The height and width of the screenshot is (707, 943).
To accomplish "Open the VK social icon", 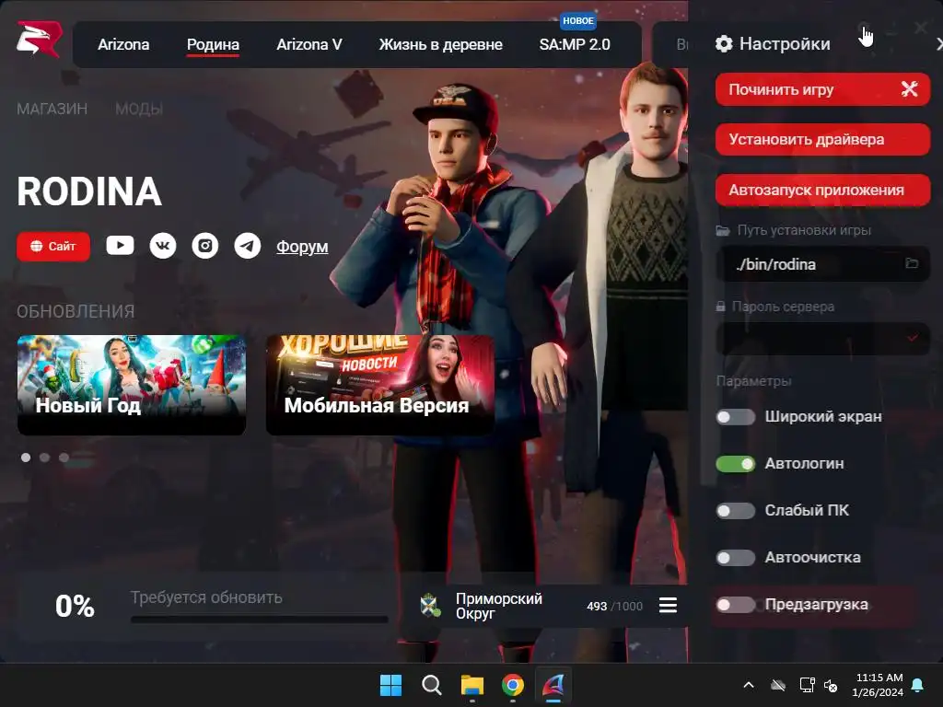I will (162, 246).
